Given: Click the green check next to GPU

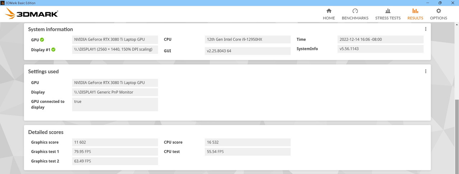Looking at the screenshot, I should pyautogui.click(x=42, y=39).
